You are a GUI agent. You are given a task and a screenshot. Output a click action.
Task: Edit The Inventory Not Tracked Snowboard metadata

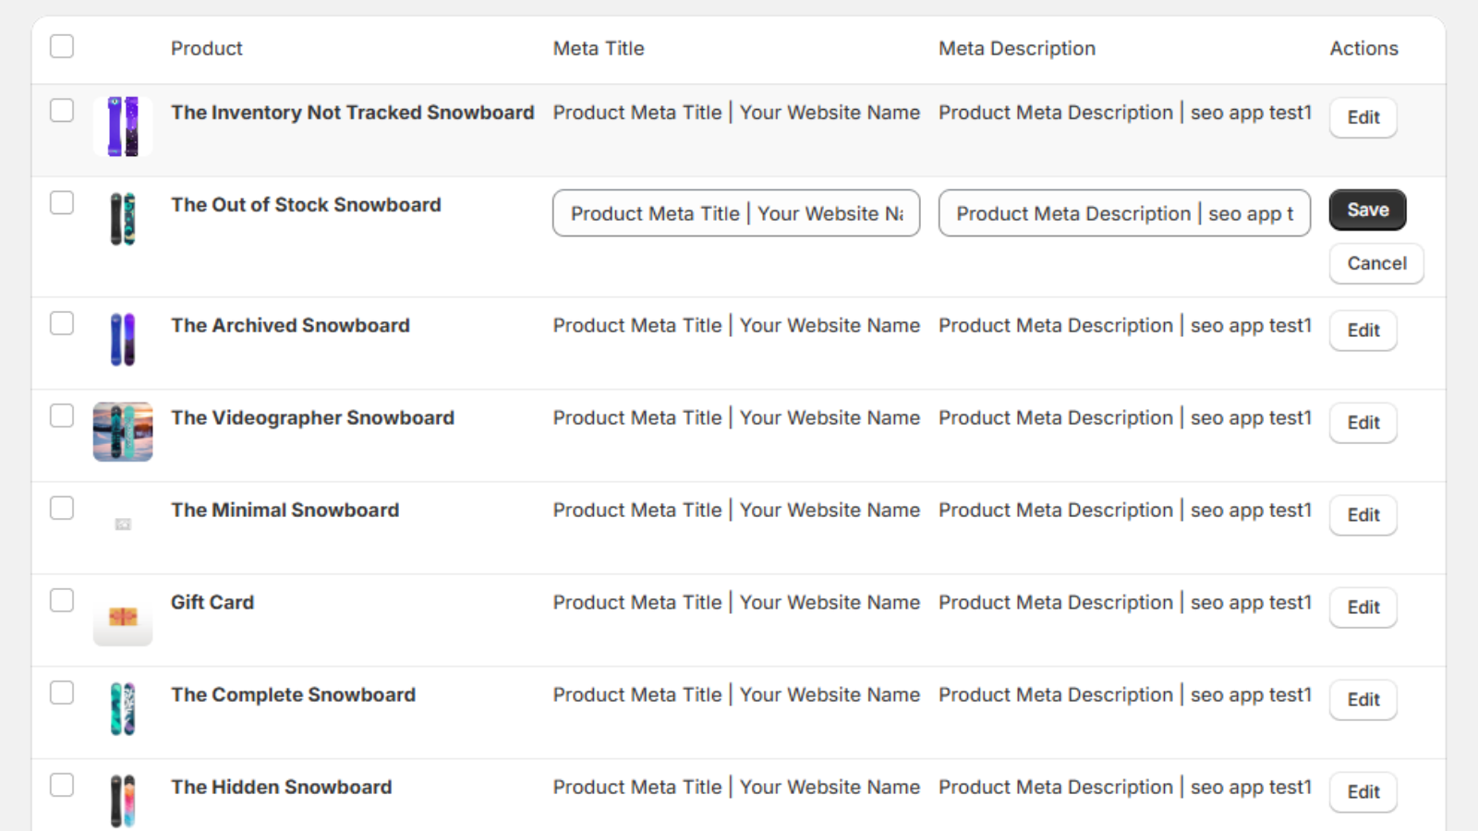[1363, 117]
